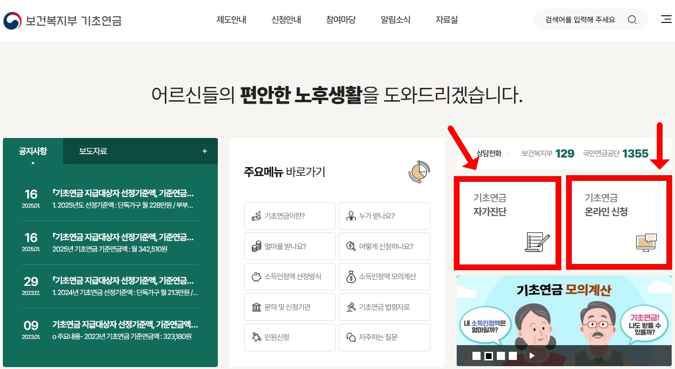The width and height of the screenshot is (675, 369).
Task: Switch to the 보도자료 tab
Action: 93,151
